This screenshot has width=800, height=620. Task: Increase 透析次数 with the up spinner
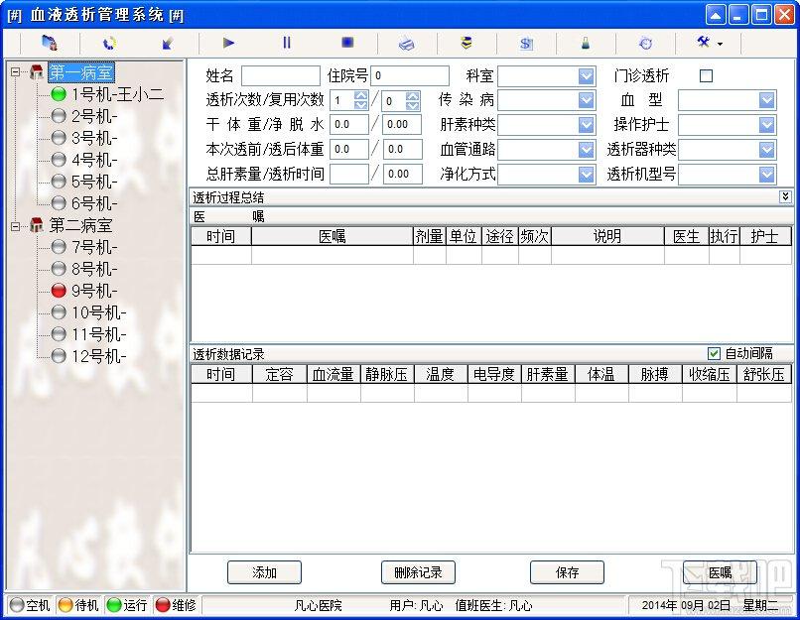360,95
